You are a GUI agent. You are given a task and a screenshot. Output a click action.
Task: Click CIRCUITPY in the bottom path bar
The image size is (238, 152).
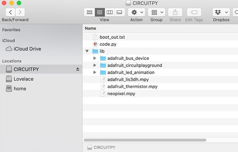coord(102,147)
